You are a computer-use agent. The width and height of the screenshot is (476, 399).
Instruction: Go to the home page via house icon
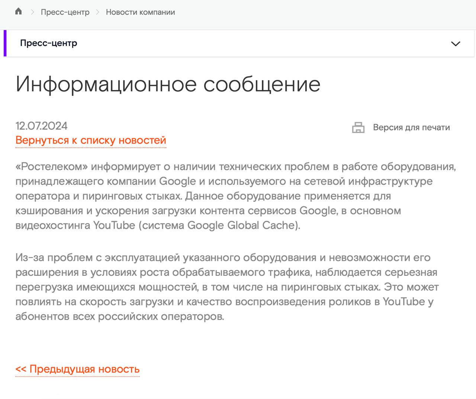tap(18, 12)
